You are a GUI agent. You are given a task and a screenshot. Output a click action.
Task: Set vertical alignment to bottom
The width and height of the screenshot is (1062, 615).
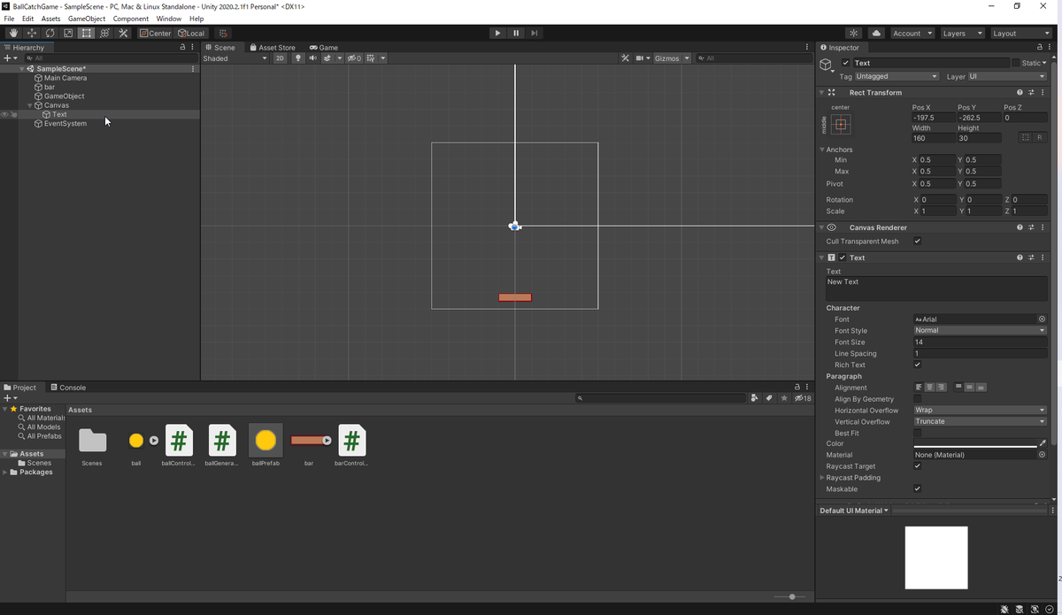[x=981, y=388]
